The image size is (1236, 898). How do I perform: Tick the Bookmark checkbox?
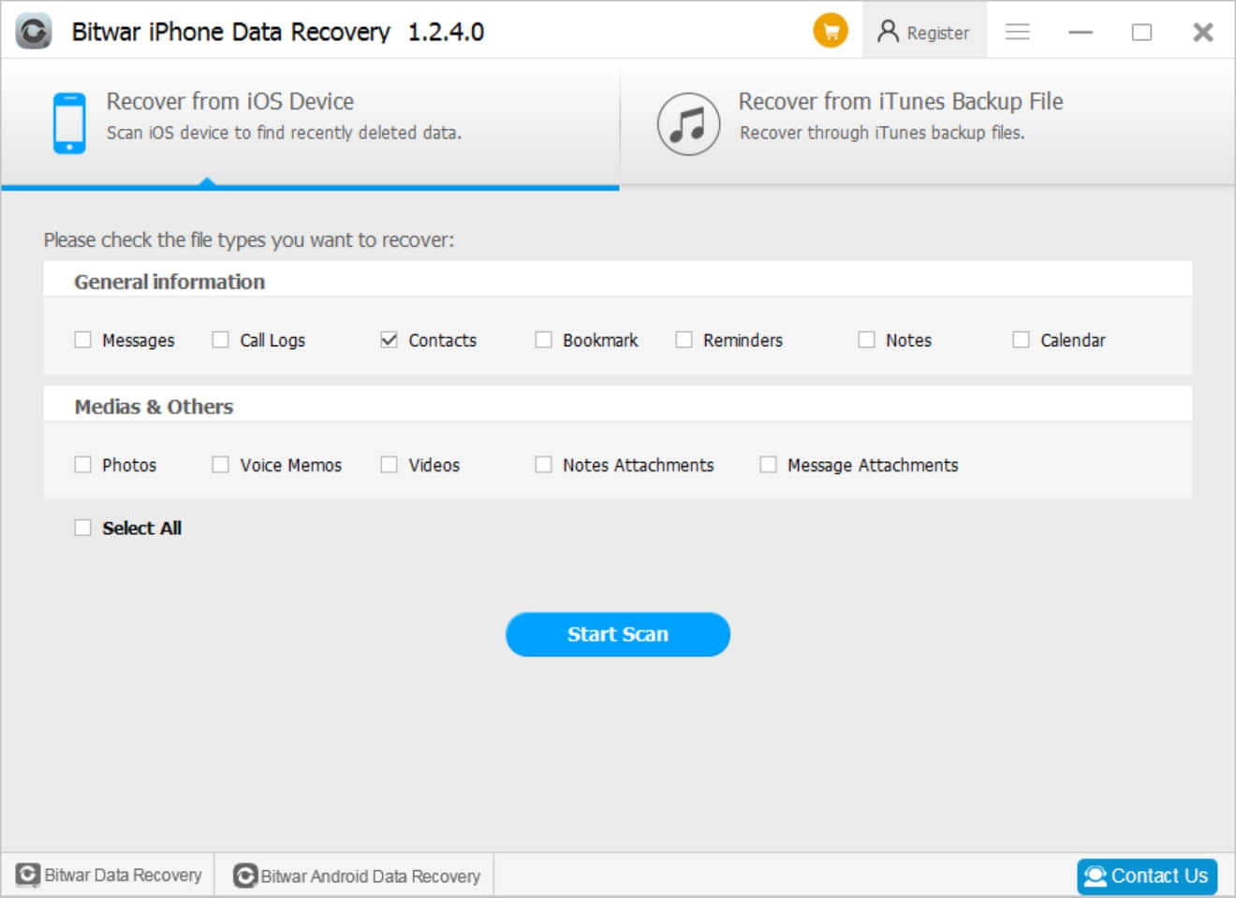544,340
